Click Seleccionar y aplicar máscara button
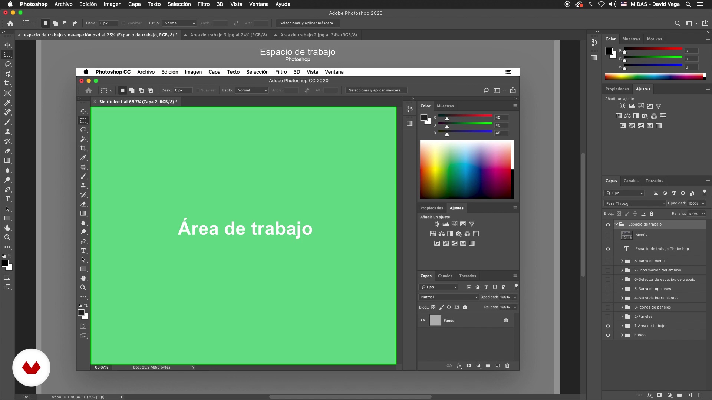Screen dimensions: 712x400 pos(308,23)
